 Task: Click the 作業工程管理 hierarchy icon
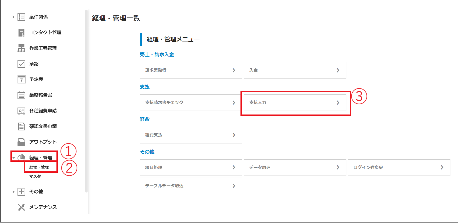[x=21, y=48]
